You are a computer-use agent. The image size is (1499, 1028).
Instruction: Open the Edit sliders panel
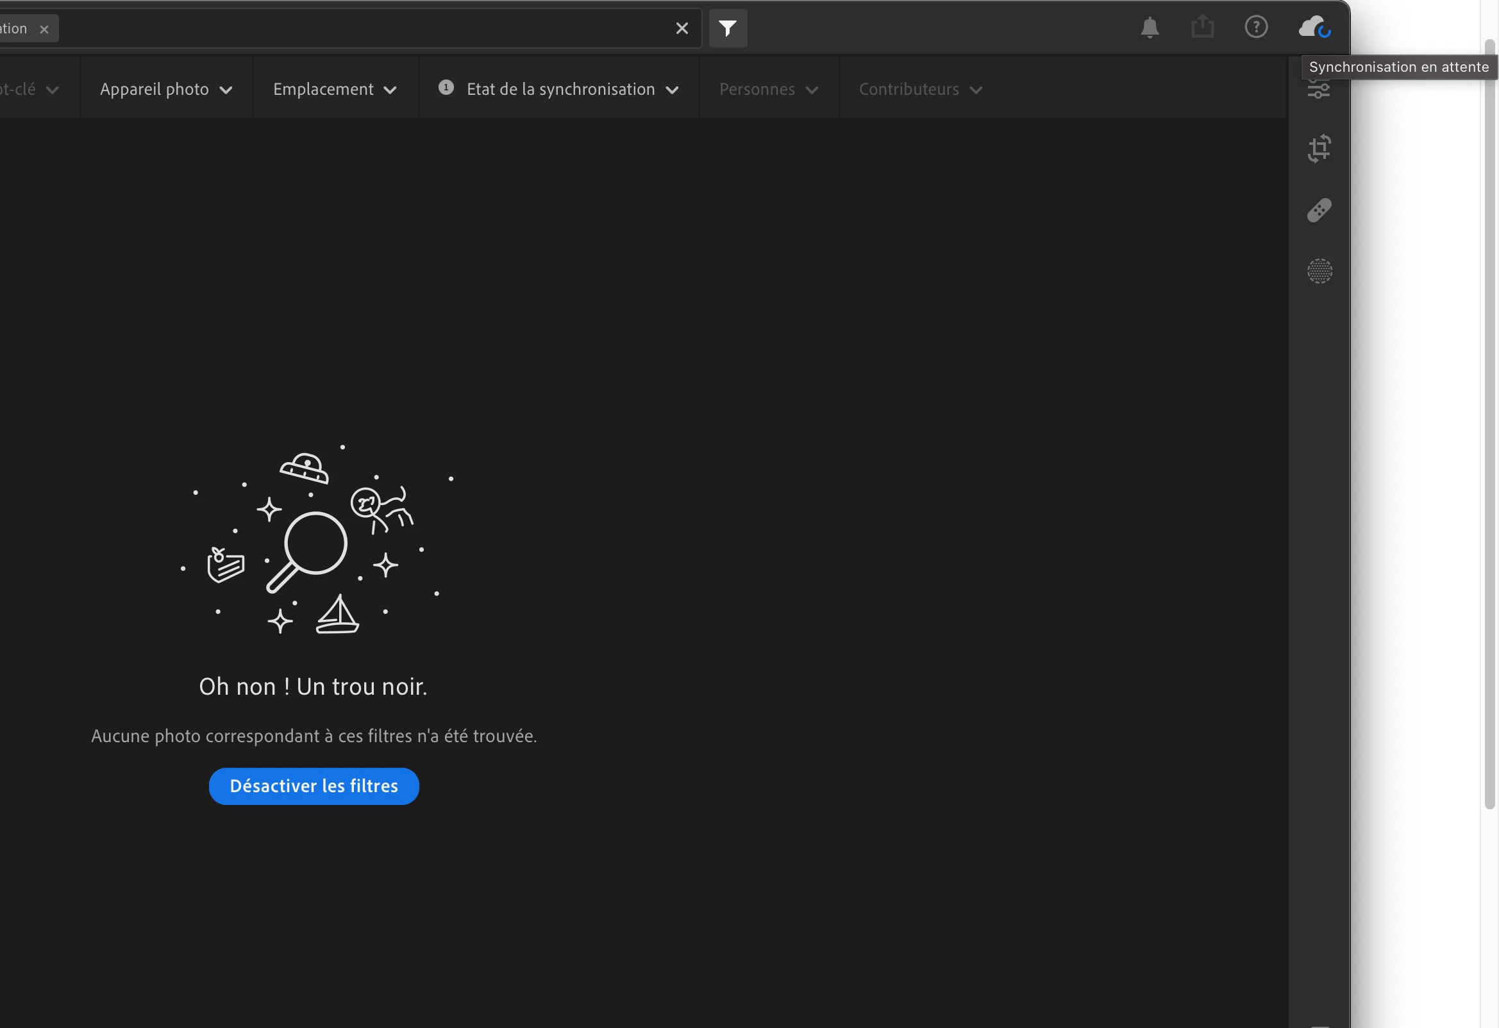click(x=1318, y=90)
